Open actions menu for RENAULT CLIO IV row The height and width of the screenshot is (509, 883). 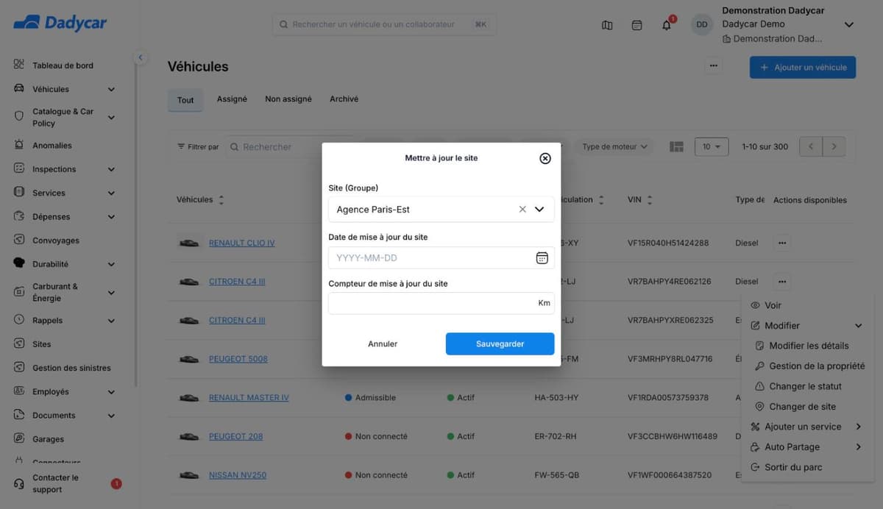(782, 243)
